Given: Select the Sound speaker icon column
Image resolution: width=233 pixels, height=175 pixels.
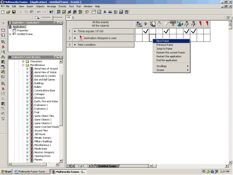Looking at the screenshot, I should click(x=145, y=24).
